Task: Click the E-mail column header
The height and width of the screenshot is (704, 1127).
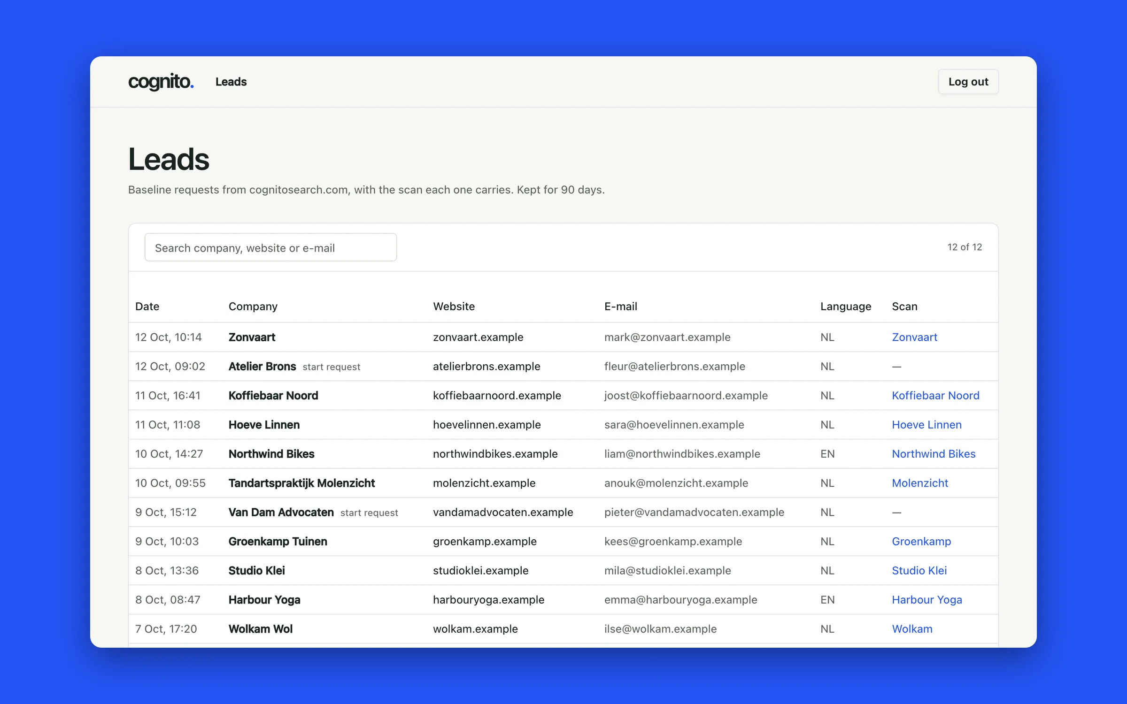Action: coord(620,306)
